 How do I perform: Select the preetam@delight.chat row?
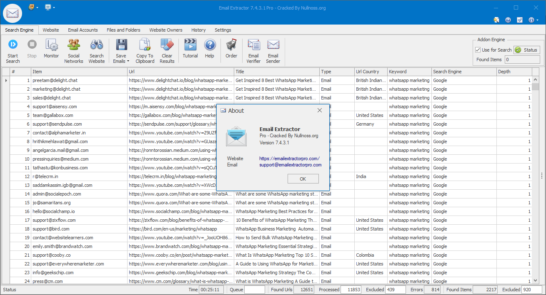point(267,80)
